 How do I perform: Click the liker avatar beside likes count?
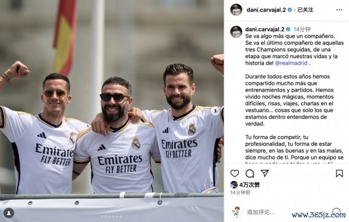point(234,185)
